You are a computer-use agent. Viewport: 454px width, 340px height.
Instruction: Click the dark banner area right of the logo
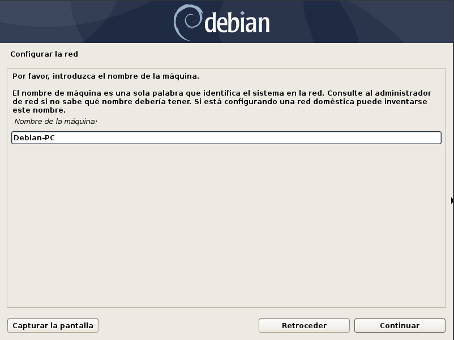point(362,21)
